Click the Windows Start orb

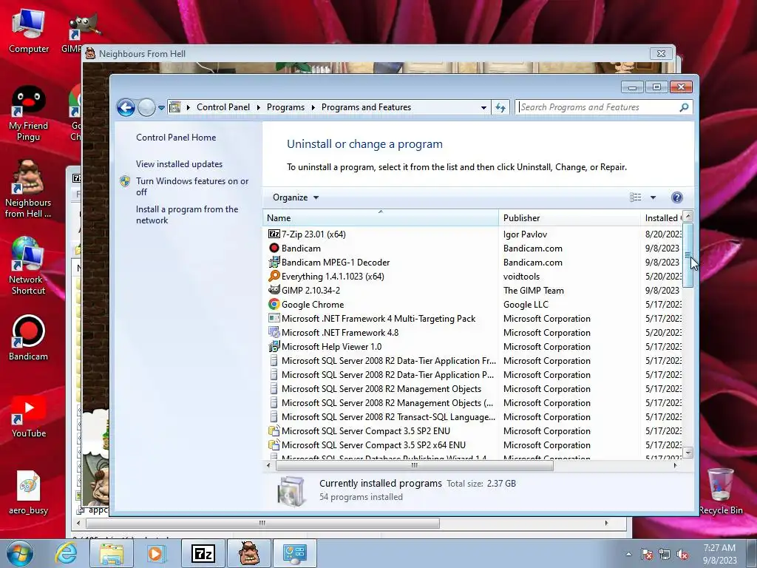[20, 553]
